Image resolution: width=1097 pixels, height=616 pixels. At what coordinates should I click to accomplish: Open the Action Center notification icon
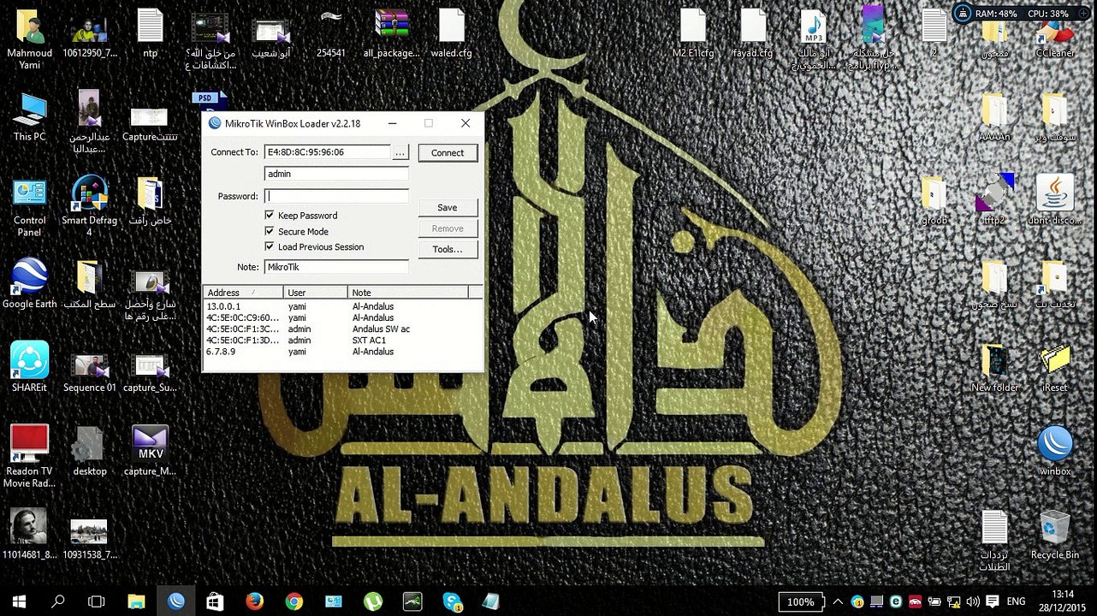point(992,601)
